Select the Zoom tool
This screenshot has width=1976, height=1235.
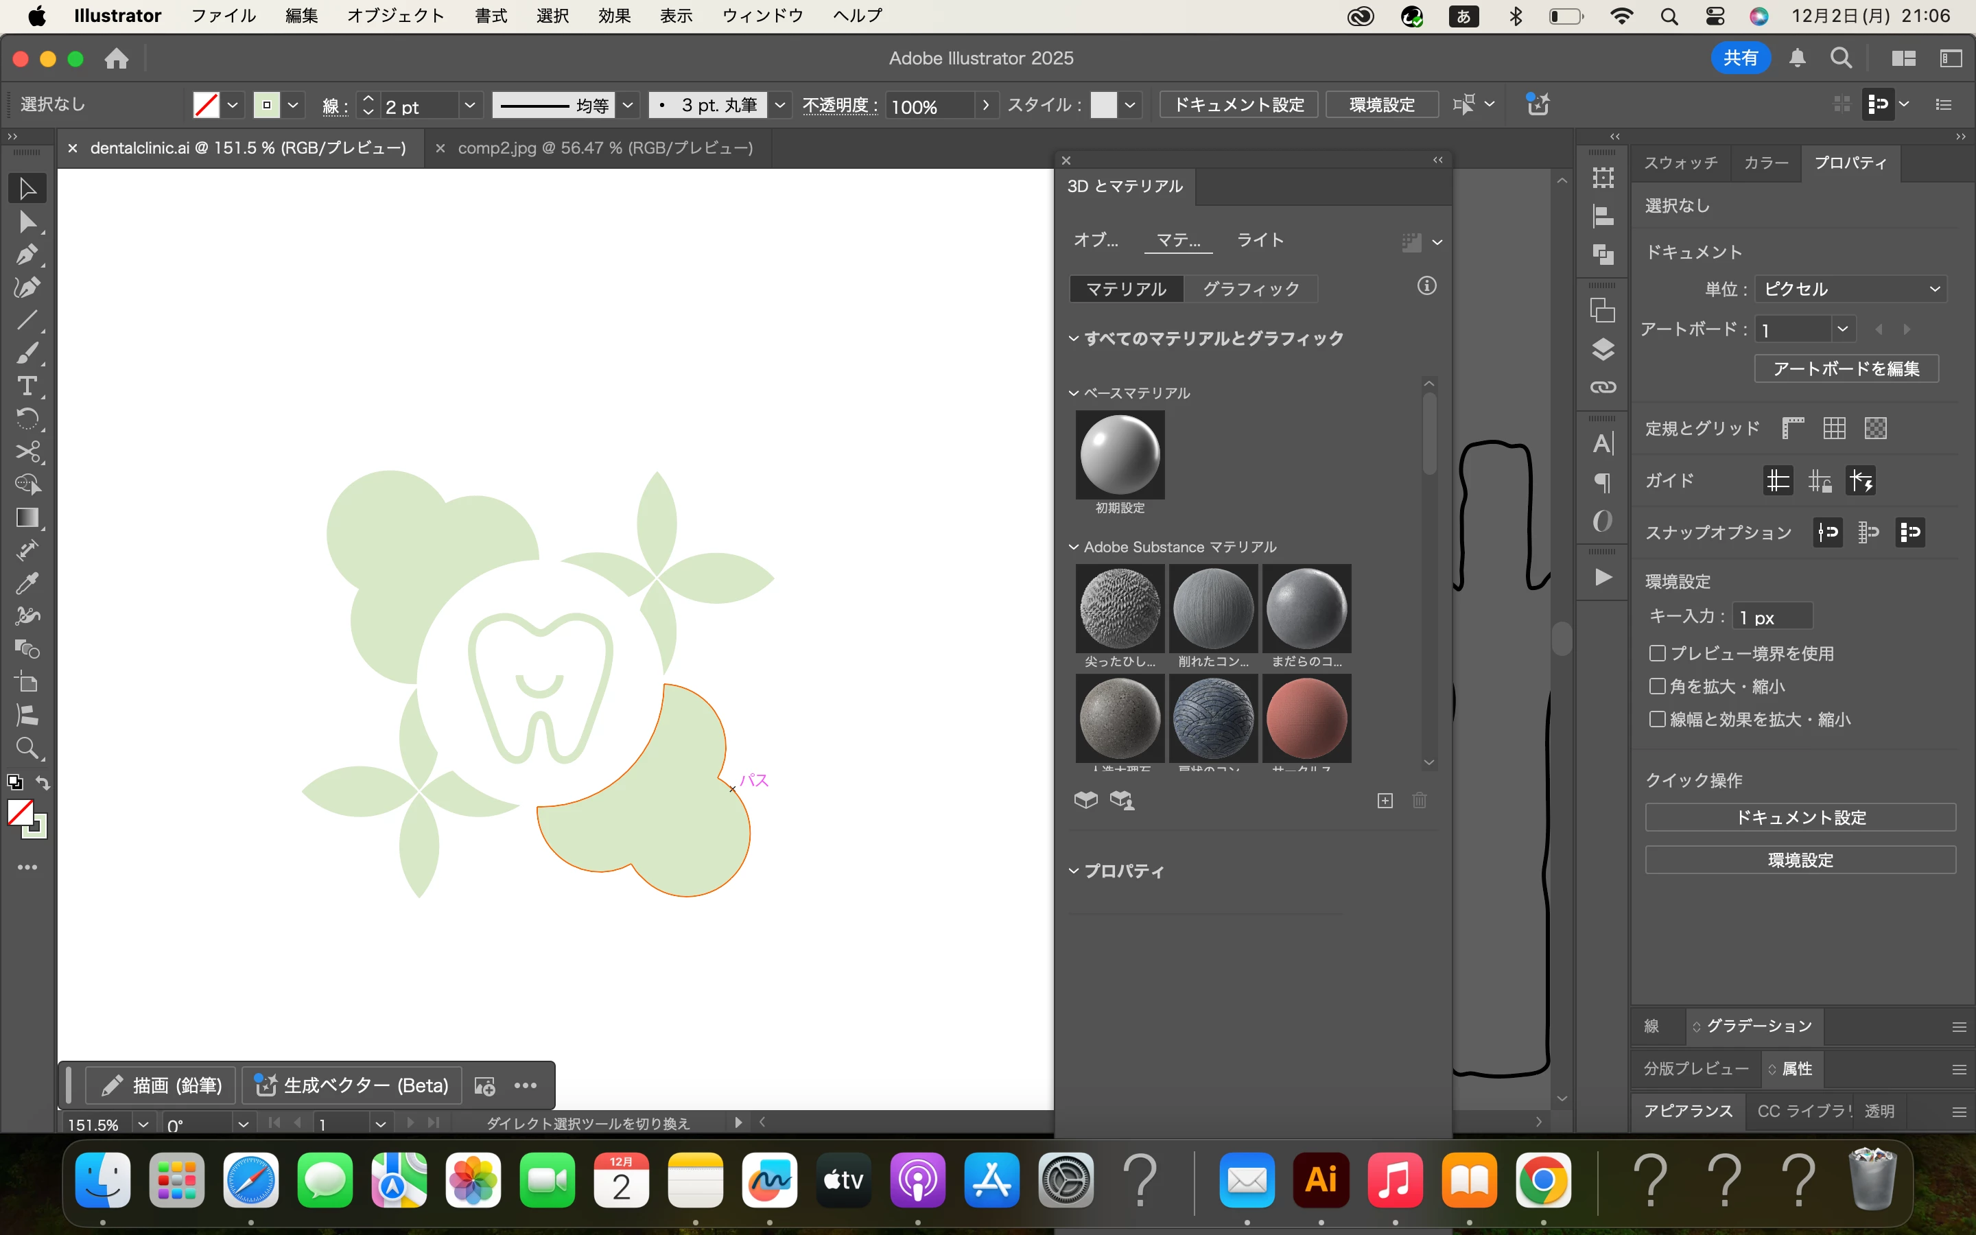(26, 748)
